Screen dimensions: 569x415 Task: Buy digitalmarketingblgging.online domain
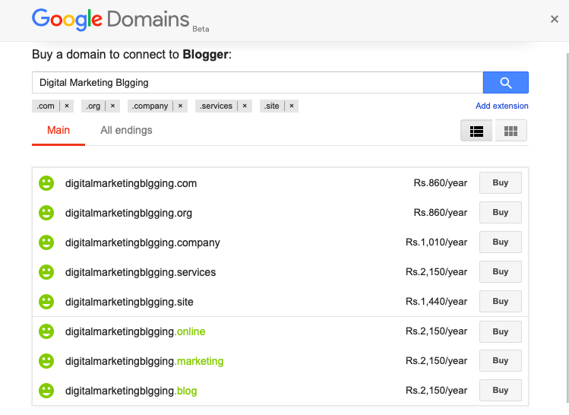pos(501,331)
